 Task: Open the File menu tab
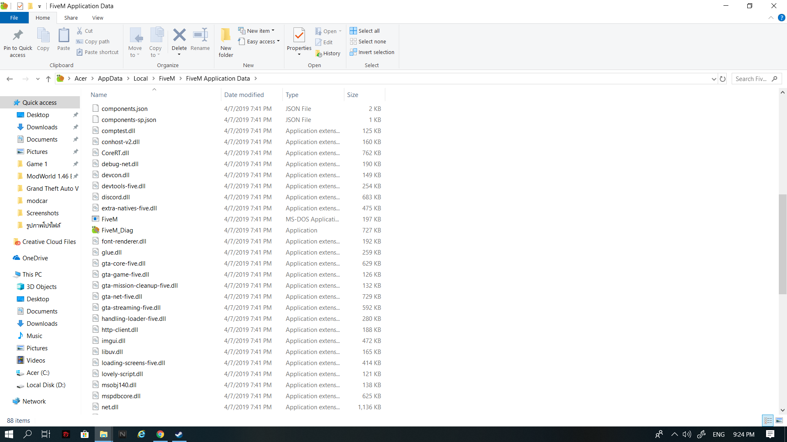14,18
